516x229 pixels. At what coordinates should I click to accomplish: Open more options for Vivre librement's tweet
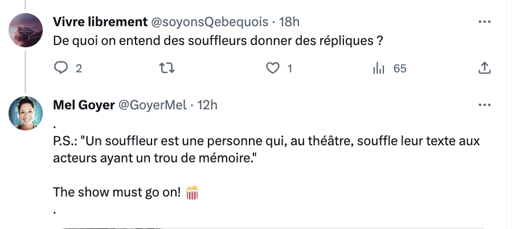pyautogui.click(x=484, y=22)
